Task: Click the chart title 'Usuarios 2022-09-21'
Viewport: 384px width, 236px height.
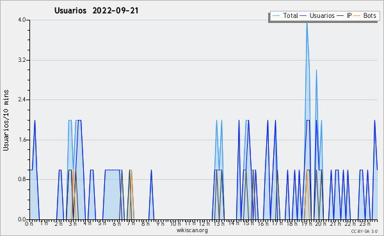Action: [x=96, y=10]
